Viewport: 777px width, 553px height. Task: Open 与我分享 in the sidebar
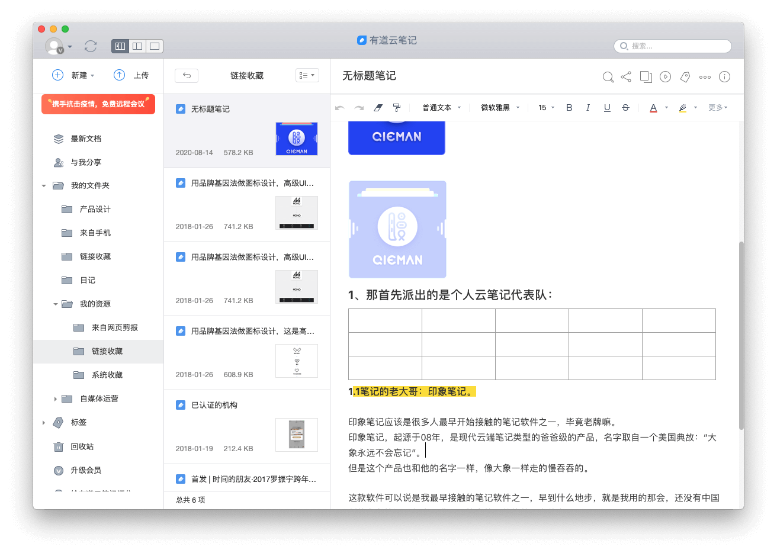[86, 162]
